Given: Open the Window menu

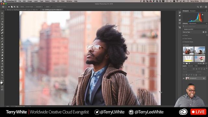Looking at the screenshot, I should [69, 1].
